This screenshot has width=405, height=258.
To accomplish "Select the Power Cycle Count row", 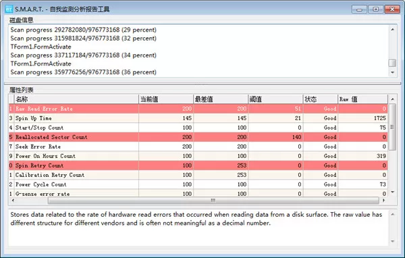I will tap(198, 184).
